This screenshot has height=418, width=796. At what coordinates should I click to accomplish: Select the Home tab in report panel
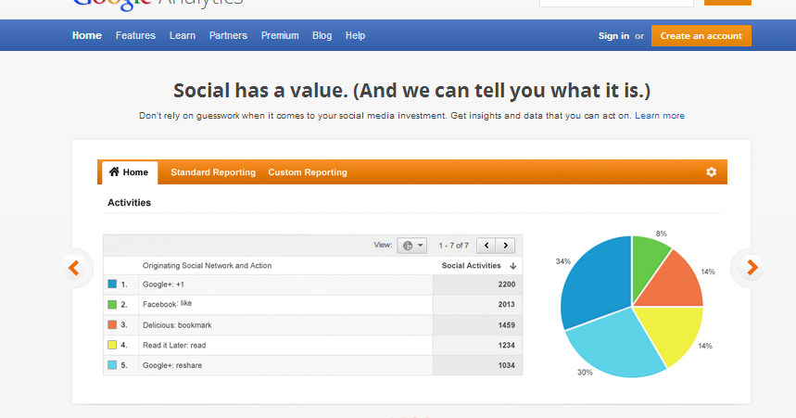point(130,172)
